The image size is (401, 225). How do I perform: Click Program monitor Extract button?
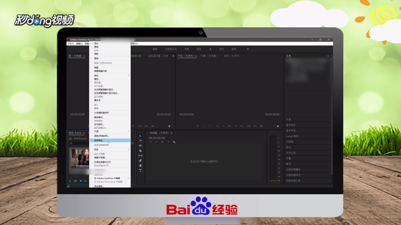(x=255, y=126)
